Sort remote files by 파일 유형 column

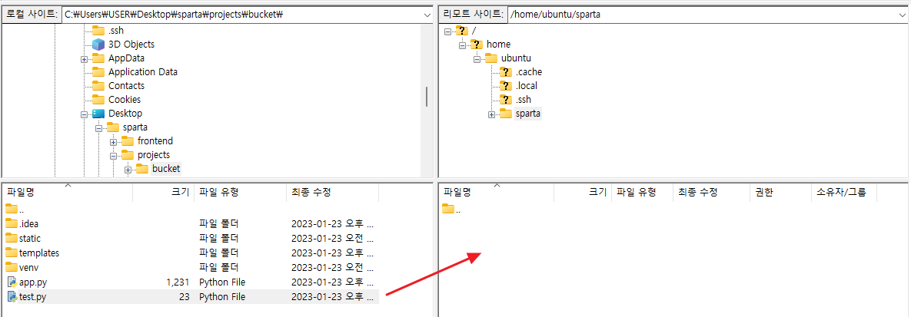642,193
